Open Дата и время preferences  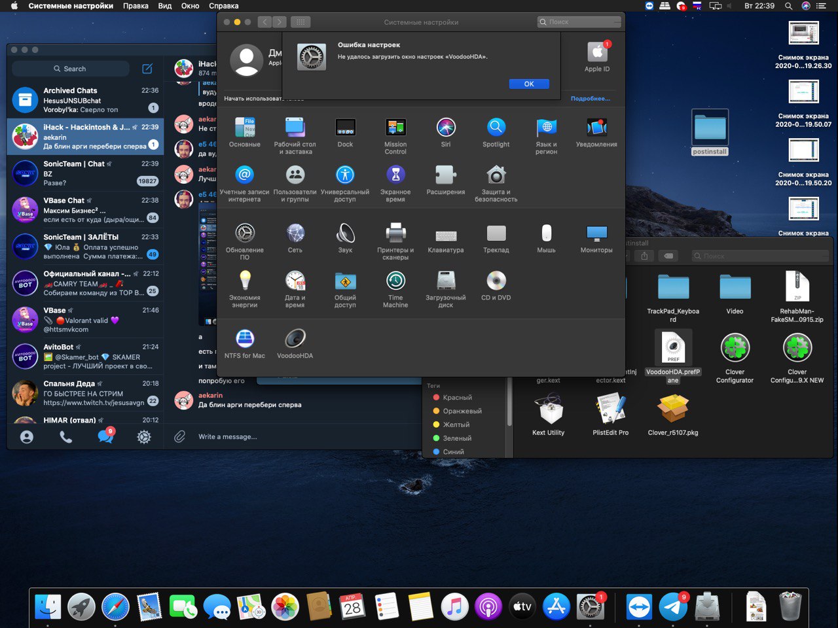[x=295, y=288]
